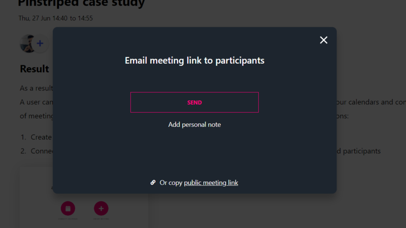Click the chain link icon beside Or copy

click(x=153, y=183)
